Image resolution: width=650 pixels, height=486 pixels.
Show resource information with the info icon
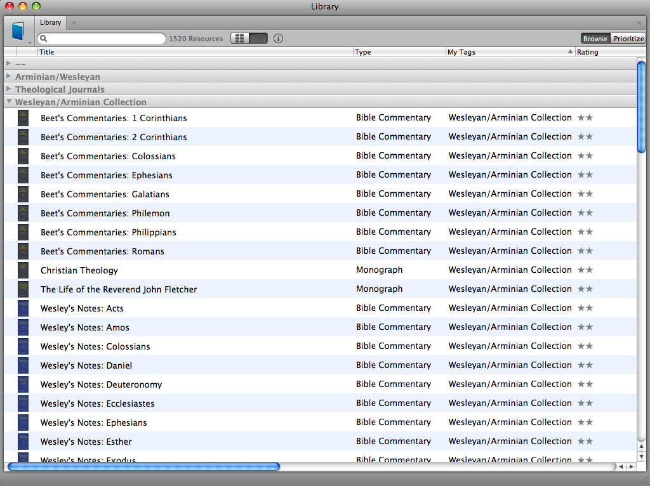278,39
